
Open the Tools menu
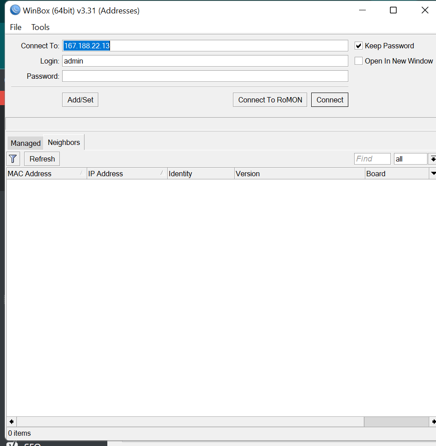click(x=40, y=27)
